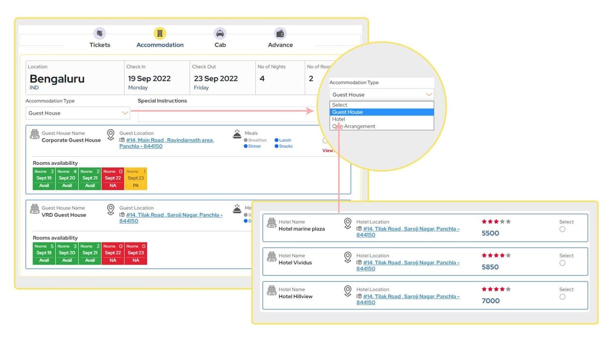The image size is (602, 338).
Task: Choose highlighted Guest House option in list
Action: (x=381, y=112)
